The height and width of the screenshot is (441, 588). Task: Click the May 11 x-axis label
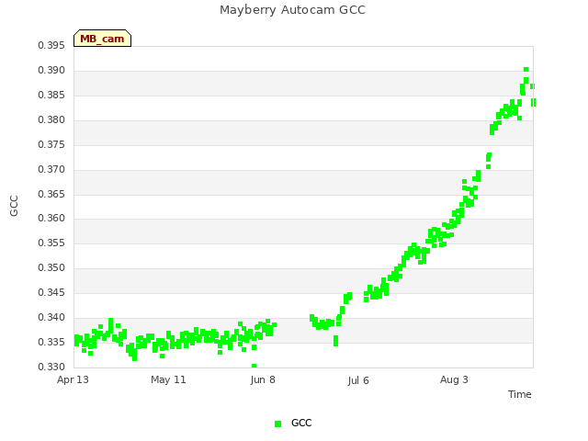point(168,379)
